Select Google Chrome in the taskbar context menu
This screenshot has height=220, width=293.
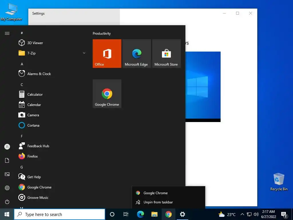tap(168, 193)
